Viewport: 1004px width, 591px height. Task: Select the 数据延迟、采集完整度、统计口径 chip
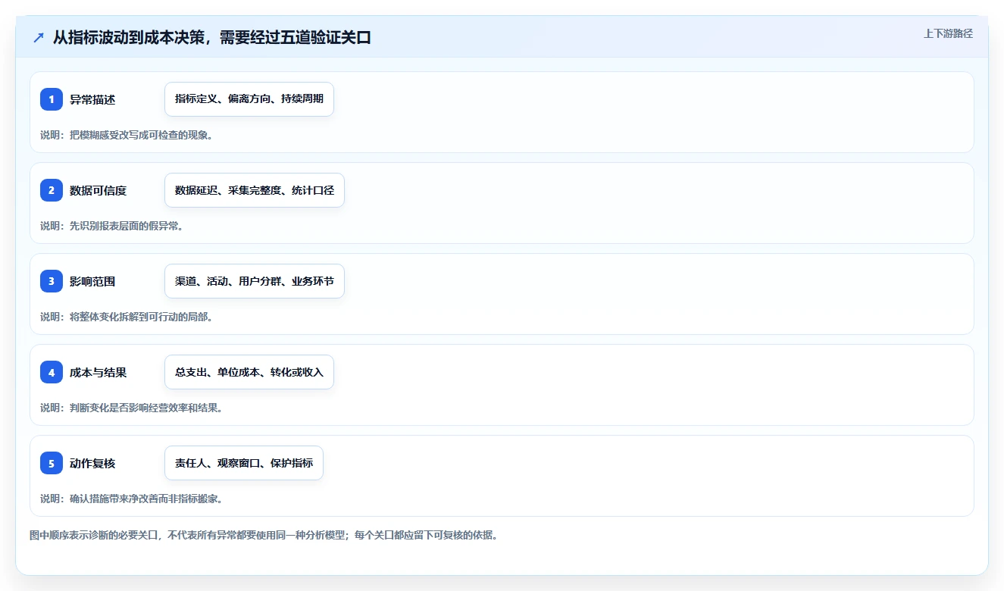pyautogui.click(x=255, y=190)
